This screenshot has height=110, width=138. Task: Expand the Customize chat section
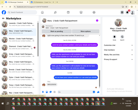(118, 45)
